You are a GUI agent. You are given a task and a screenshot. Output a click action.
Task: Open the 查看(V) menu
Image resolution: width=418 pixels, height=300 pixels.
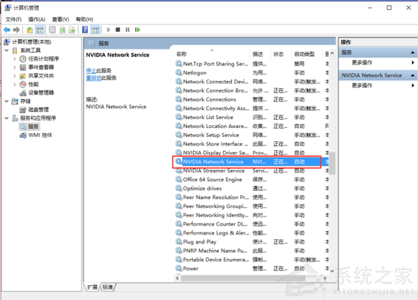[x=61, y=19]
